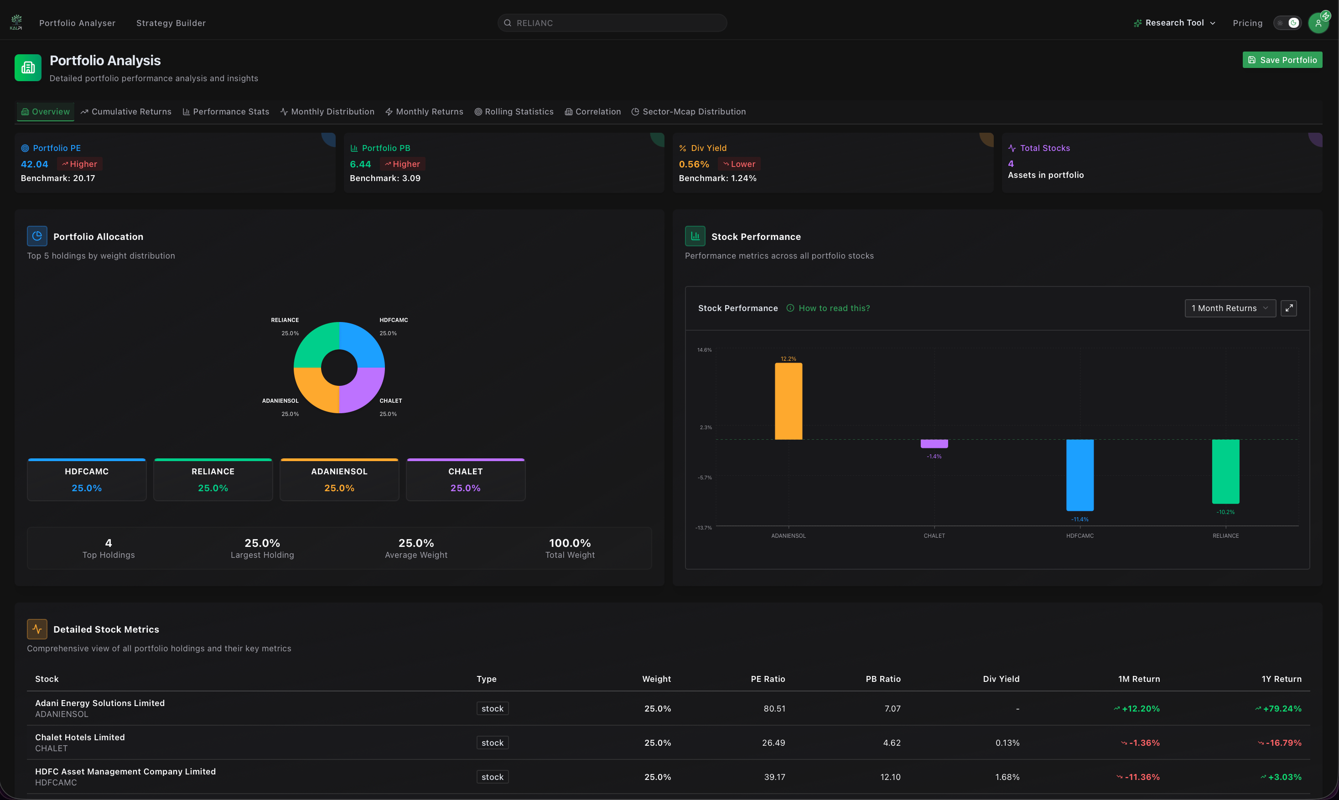
Task: Click the Higher badge under Portfolio PE
Action: pyautogui.click(x=80, y=164)
